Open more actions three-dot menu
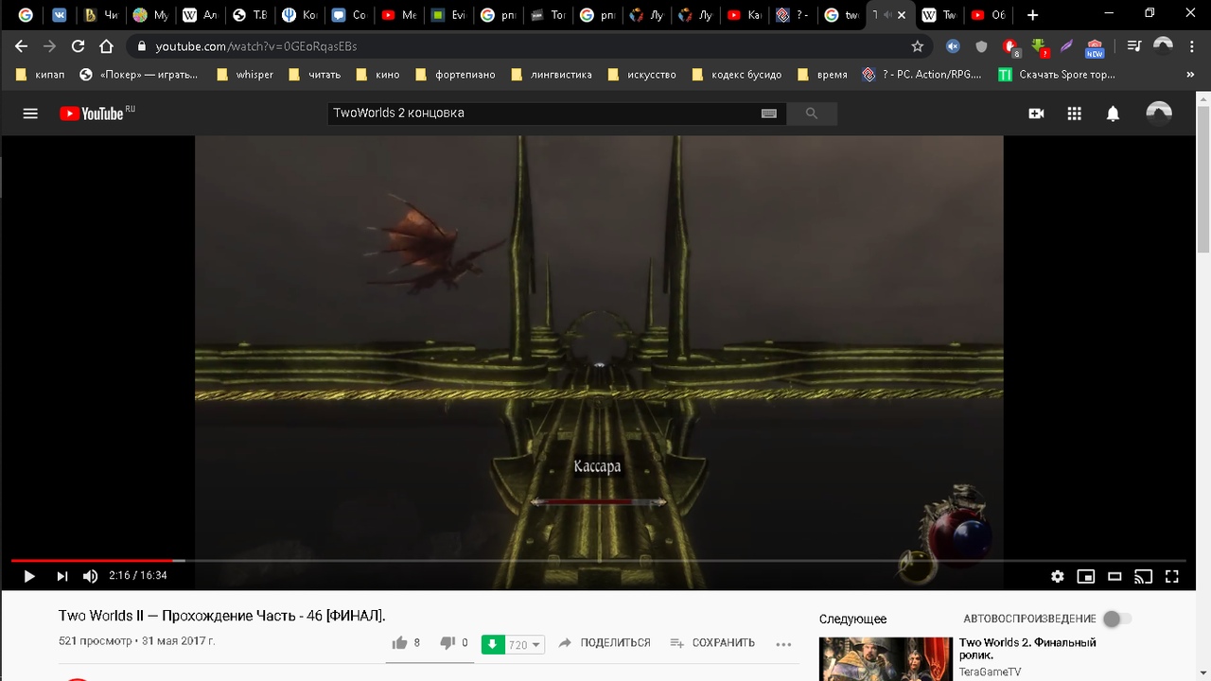Image resolution: width=1211 pixels, height=681 pixels. 783,644
